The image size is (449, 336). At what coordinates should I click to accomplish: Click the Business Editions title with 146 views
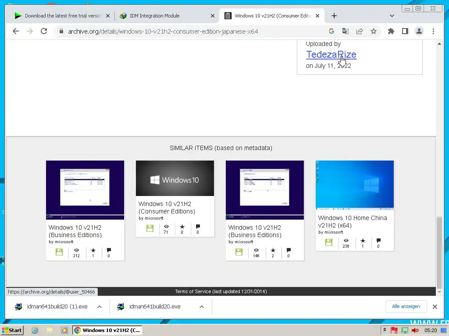point(255,231)
